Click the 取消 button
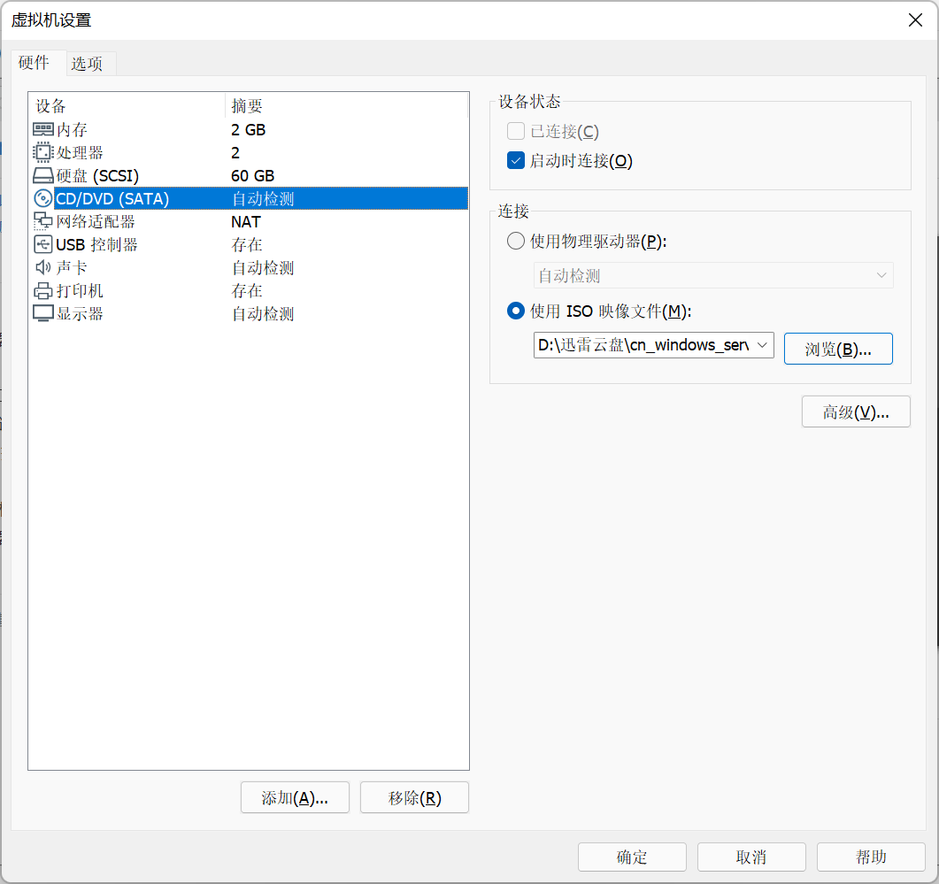 [x=751, y=857]
